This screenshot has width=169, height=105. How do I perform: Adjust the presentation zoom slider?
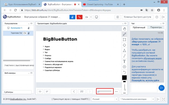tap(105, 91)
